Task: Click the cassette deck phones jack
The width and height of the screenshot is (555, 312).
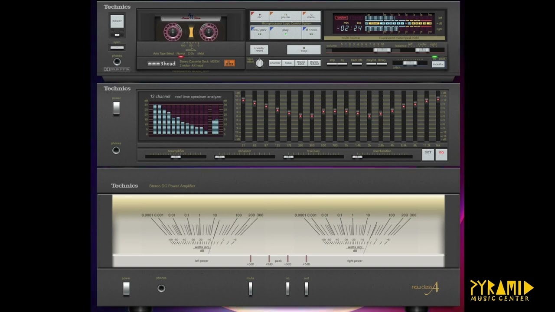Action: (117, 62)
